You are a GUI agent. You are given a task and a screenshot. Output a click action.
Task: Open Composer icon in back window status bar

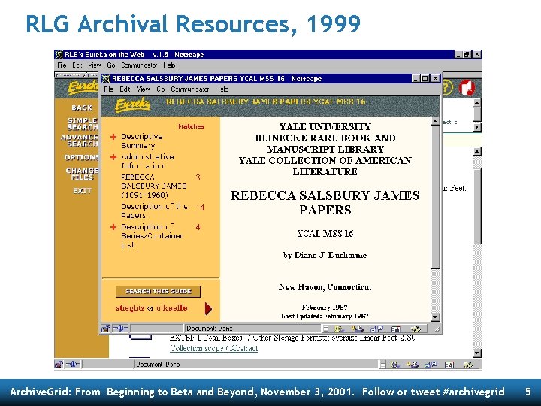468,364
